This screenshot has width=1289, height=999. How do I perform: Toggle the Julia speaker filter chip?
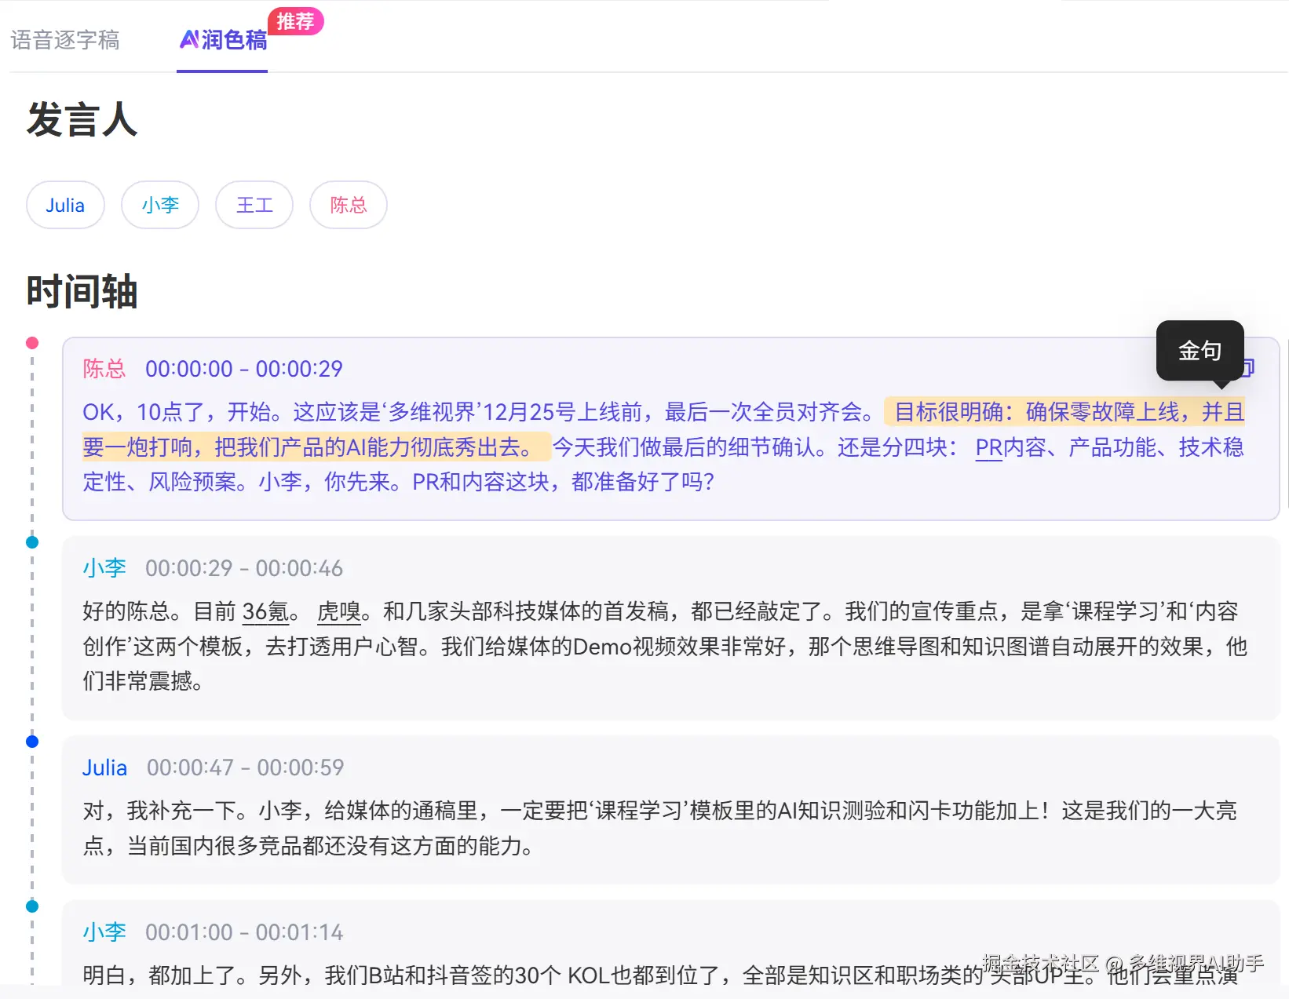click(65, 205)
